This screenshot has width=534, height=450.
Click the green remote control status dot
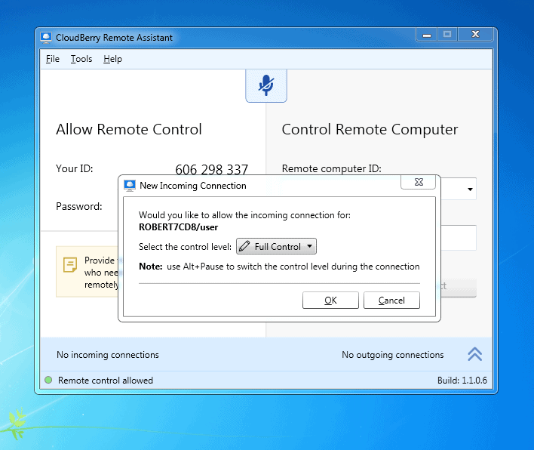coord(48,380)
